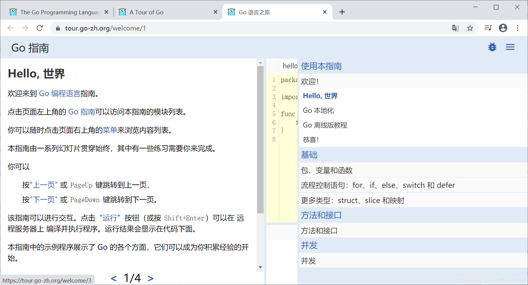This screenshot has height=285, width=528.
Task: Click 'func' code line in editor
Action: 288,114
